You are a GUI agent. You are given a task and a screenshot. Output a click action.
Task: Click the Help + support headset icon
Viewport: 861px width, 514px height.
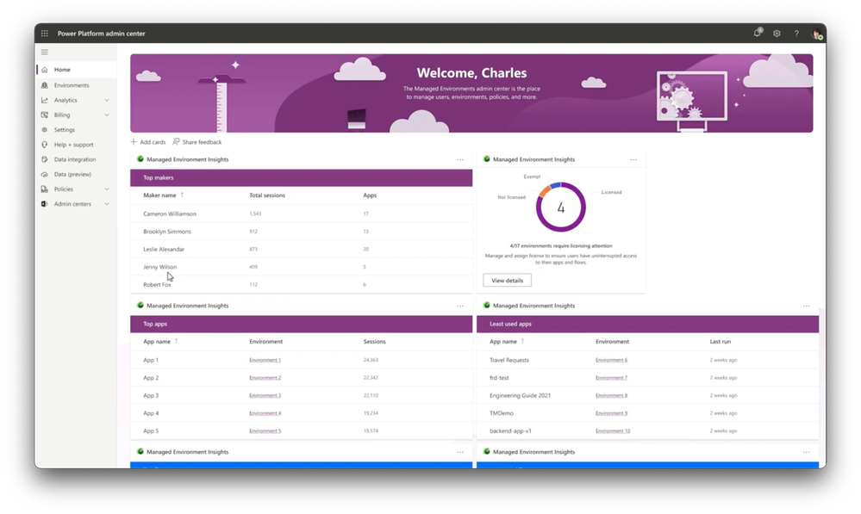pos(45,145)
